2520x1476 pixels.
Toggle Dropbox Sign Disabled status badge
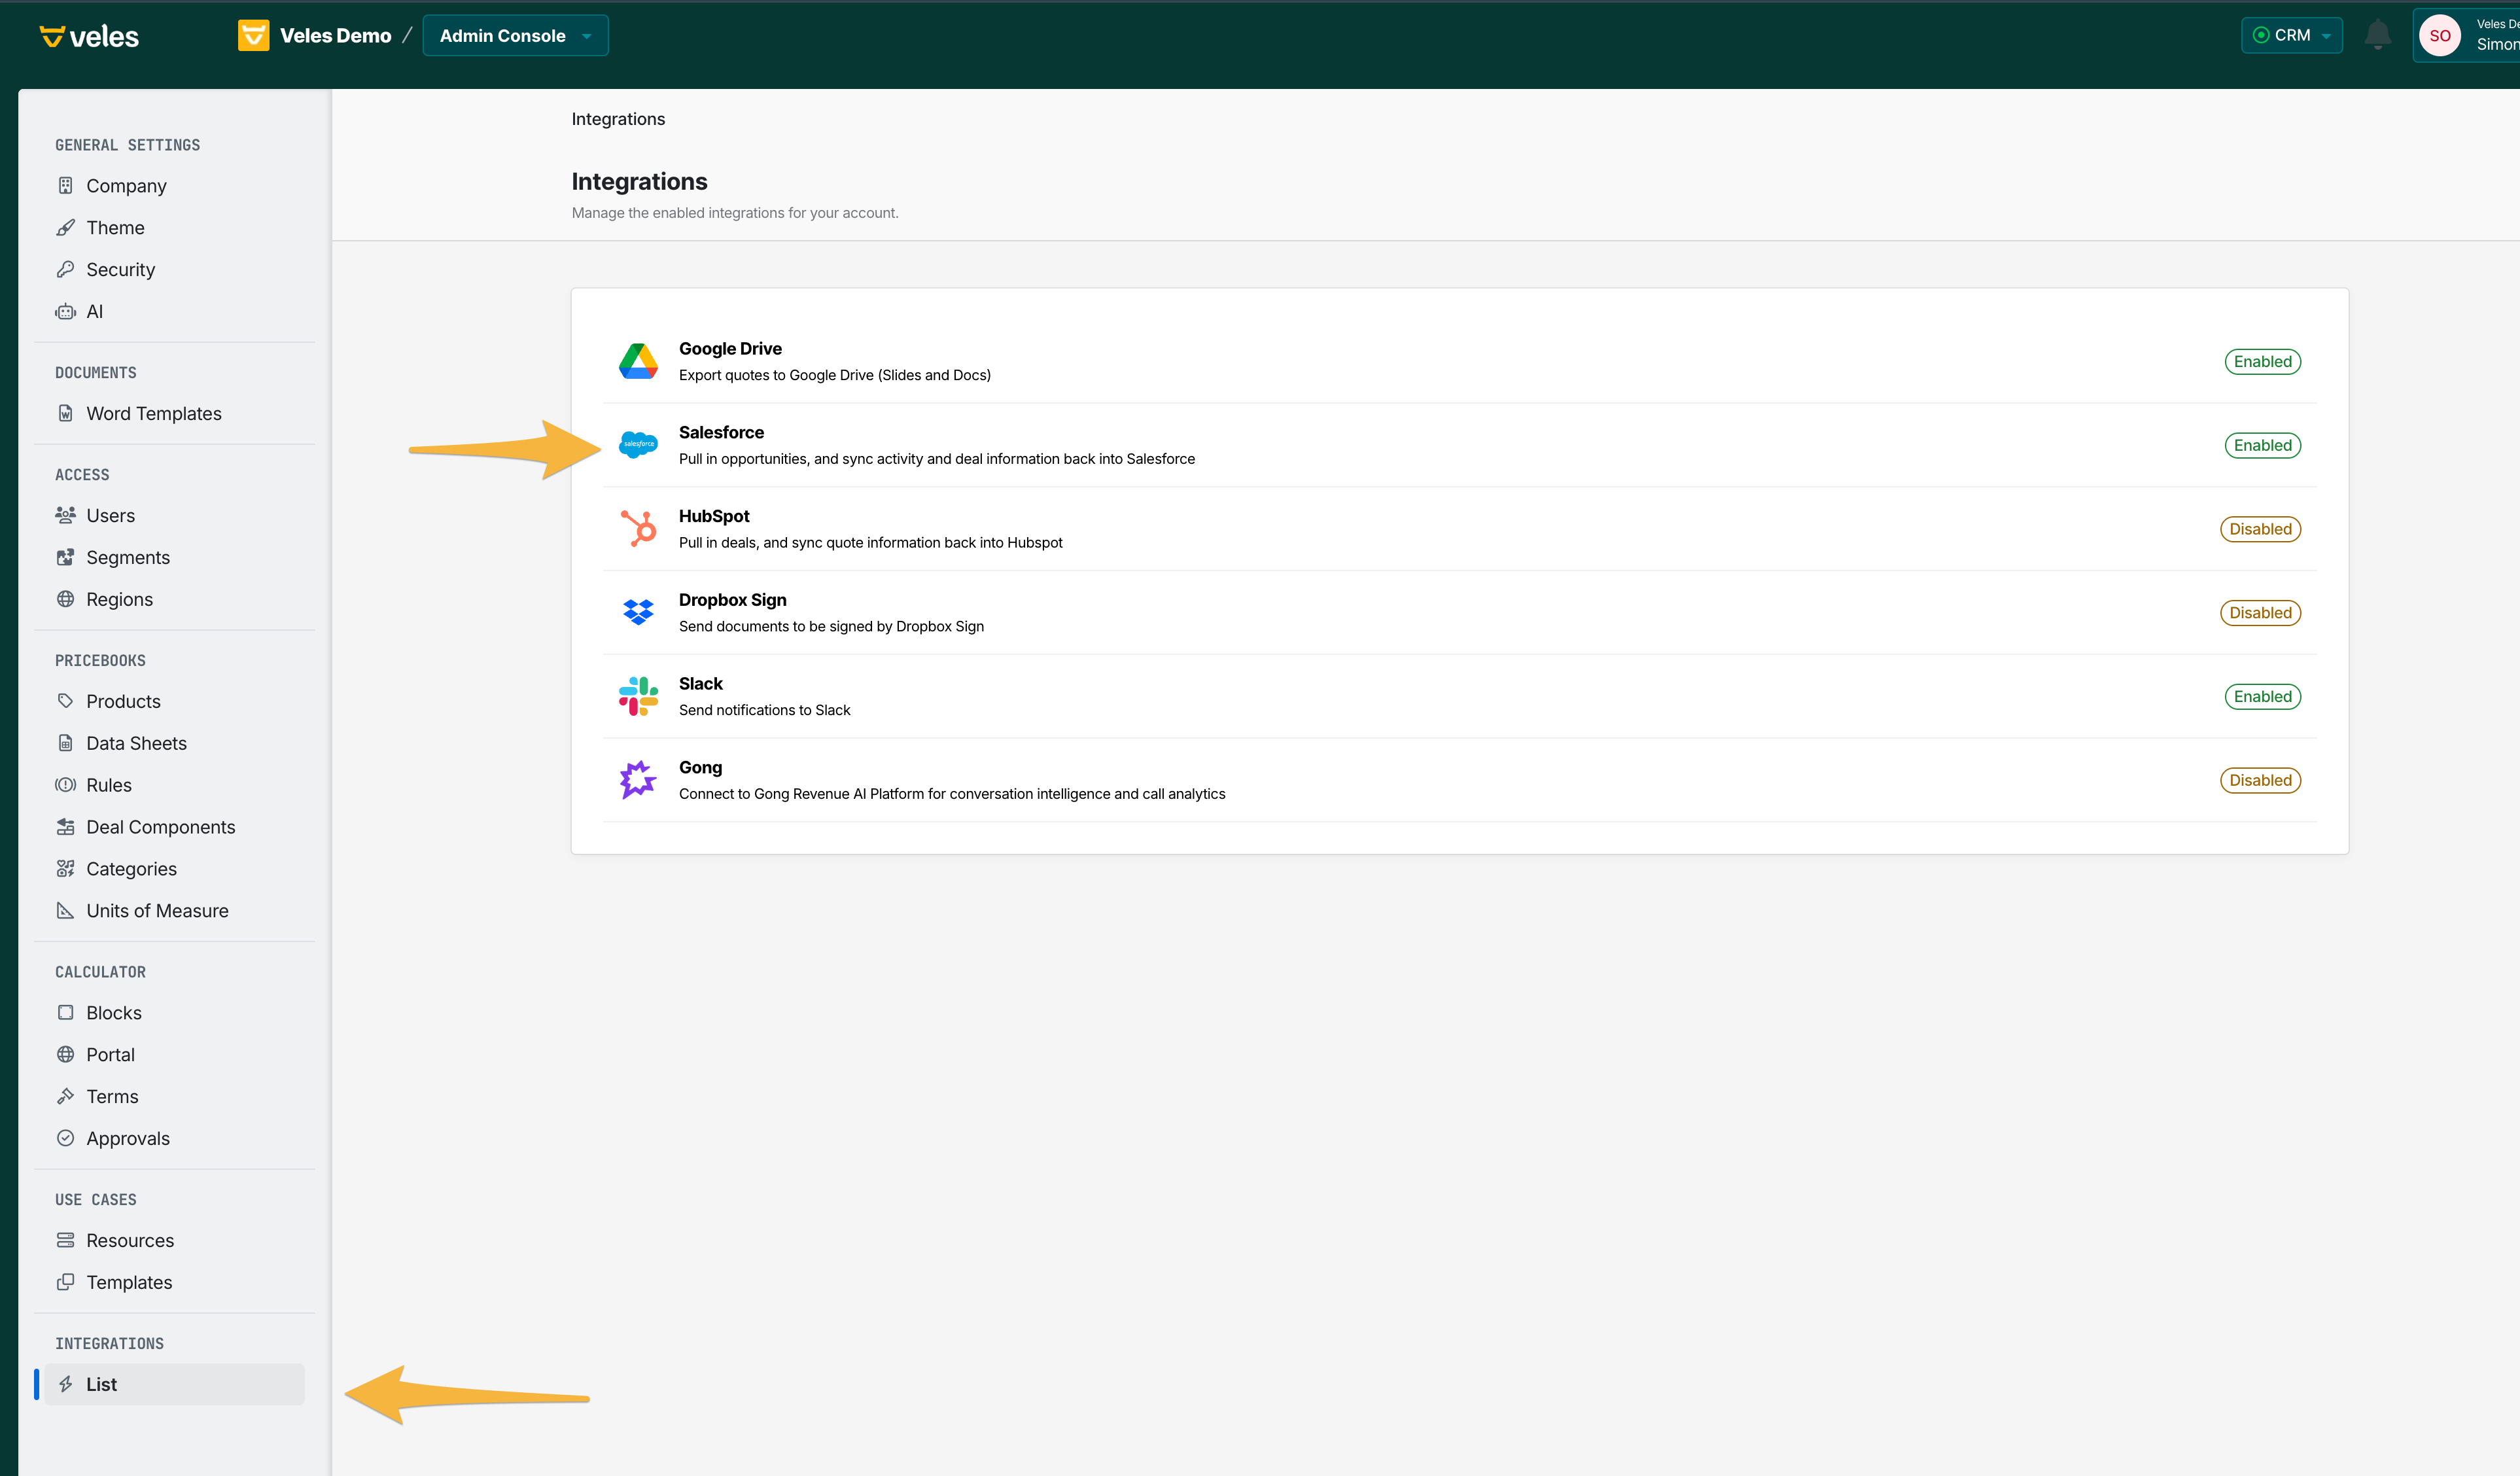tap(2261, 613)
